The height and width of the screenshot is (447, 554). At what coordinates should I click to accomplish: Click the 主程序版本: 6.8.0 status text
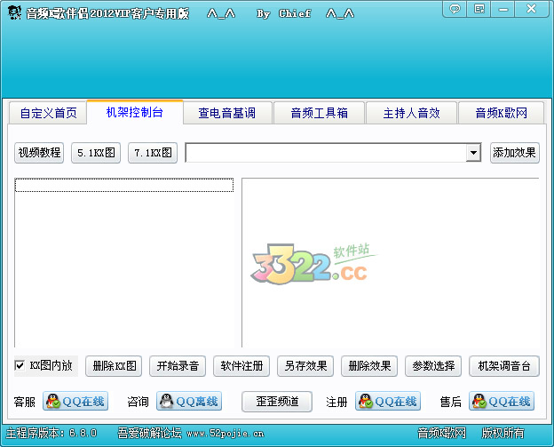pos(51,433)
